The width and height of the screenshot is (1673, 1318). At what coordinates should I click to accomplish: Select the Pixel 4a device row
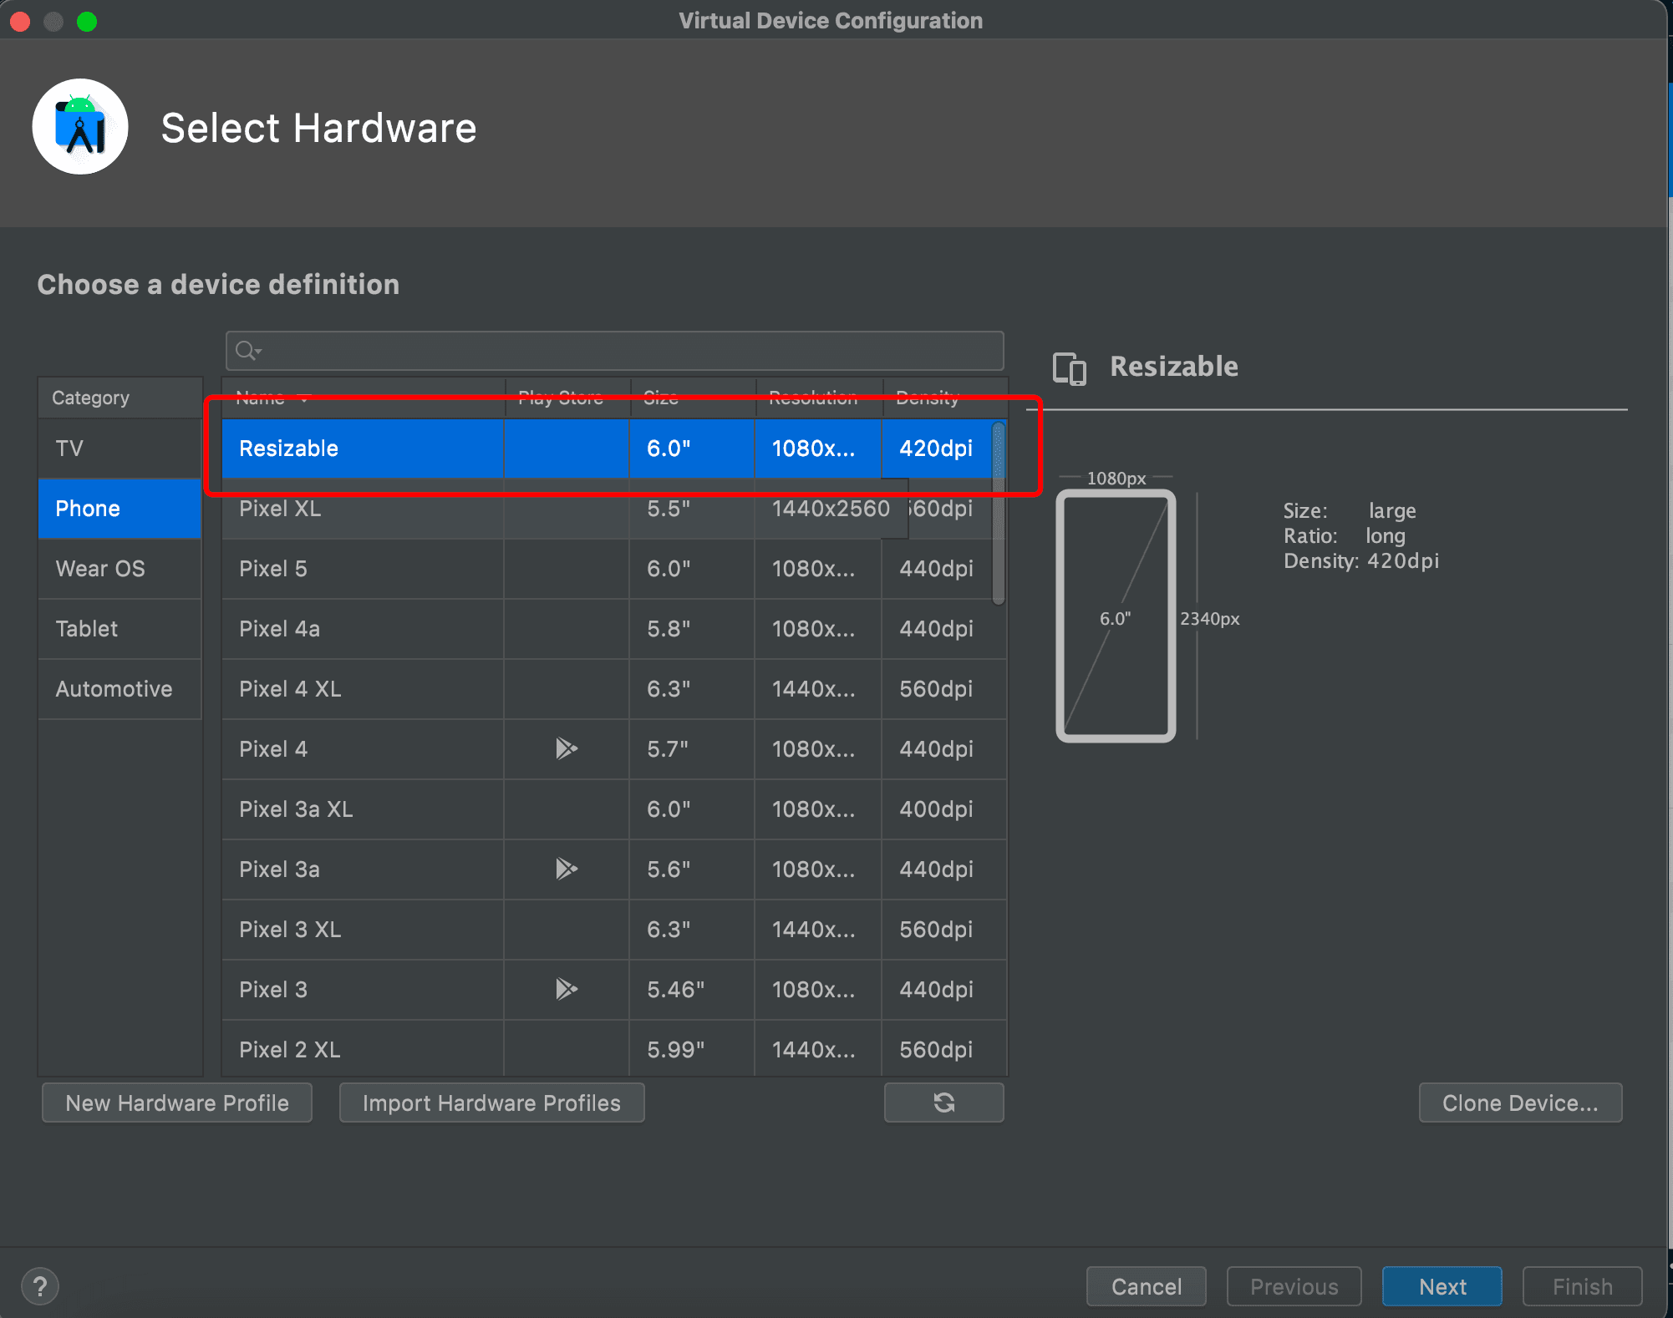coord(613,629)
